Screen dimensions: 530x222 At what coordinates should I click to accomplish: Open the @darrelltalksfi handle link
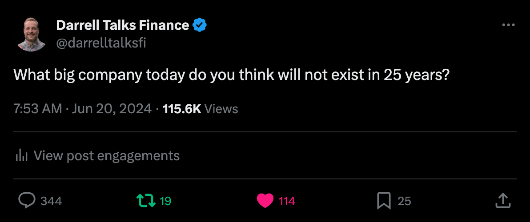101,43
